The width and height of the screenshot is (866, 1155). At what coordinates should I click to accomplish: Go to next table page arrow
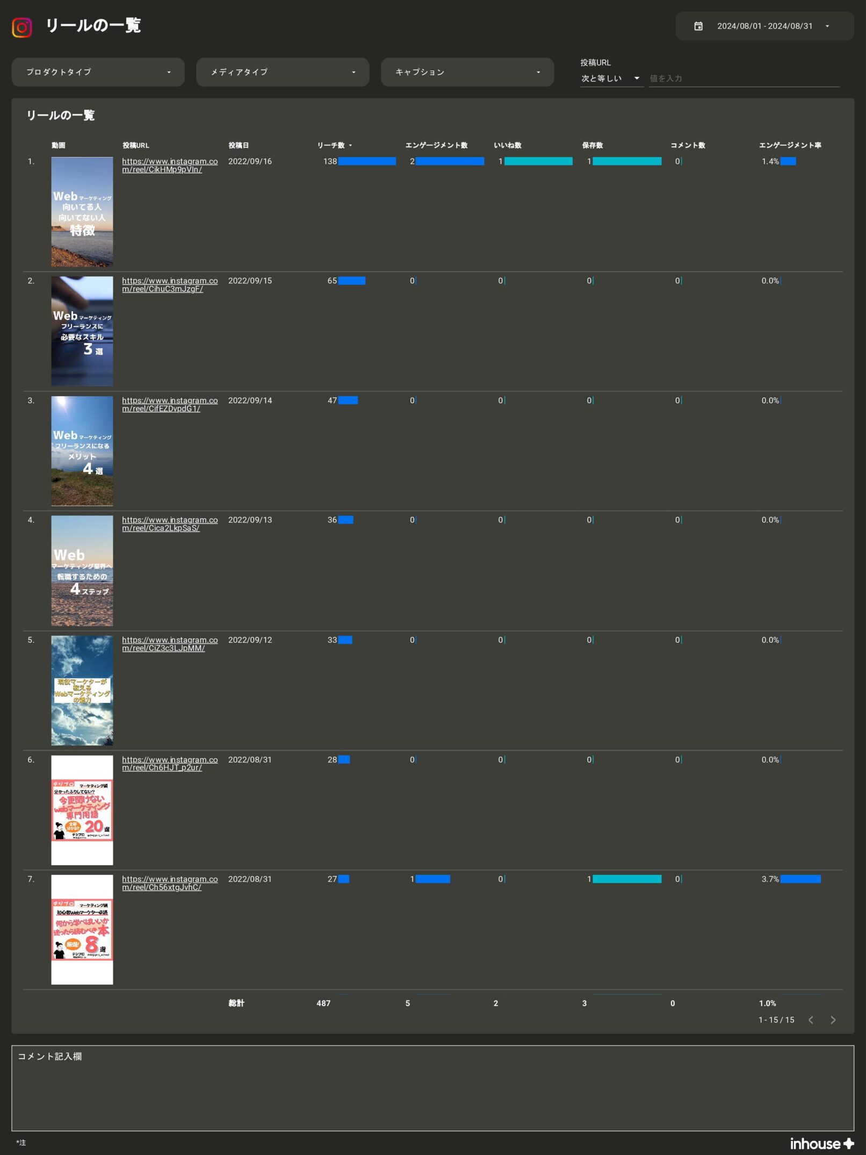(833, 1020)
